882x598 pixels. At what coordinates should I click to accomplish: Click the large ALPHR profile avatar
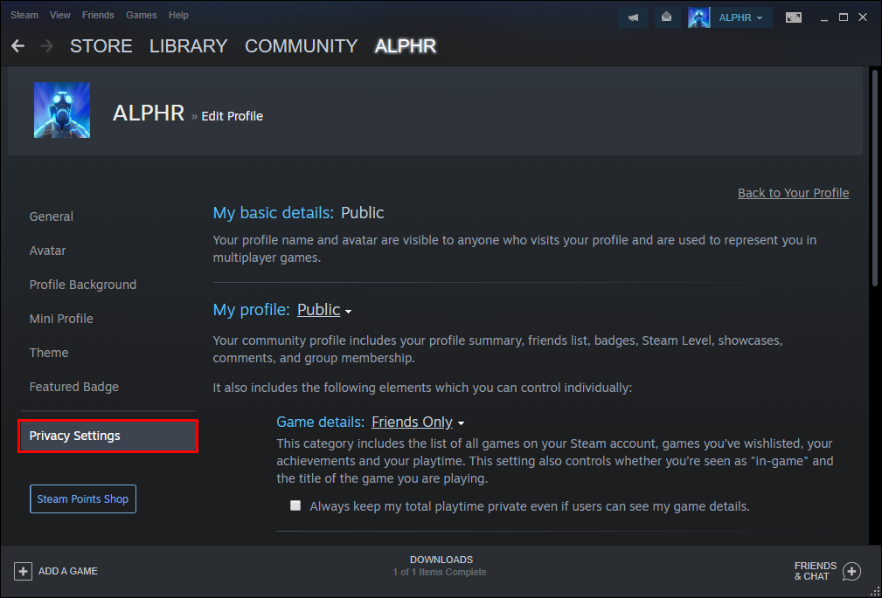(x=62, y=110)
